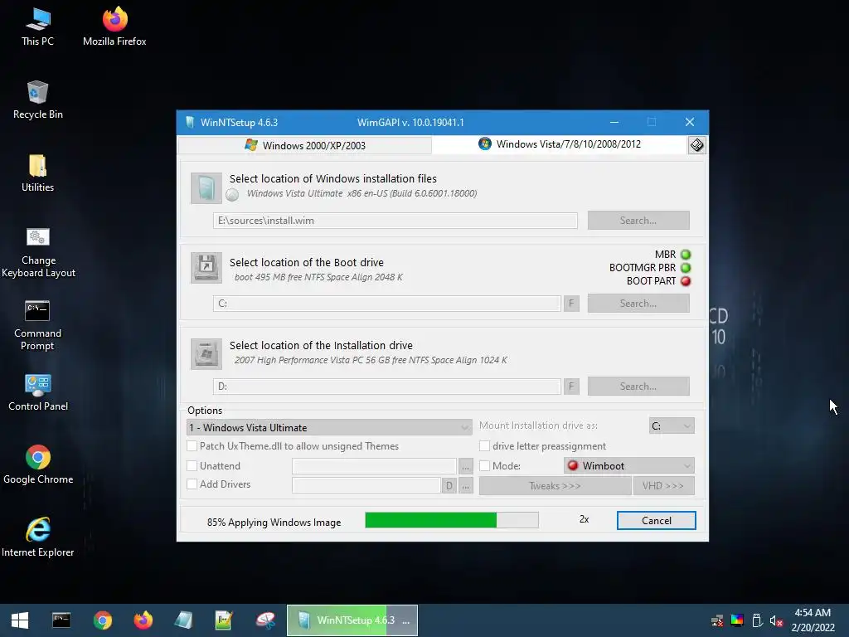Click F button next to Installation drive path
The image size is (849, 637).
[571, 387]
